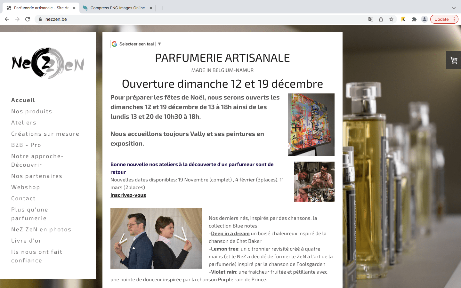Open the Update menu button
This screenshot has width=461, height=288.
coord(444,19)
